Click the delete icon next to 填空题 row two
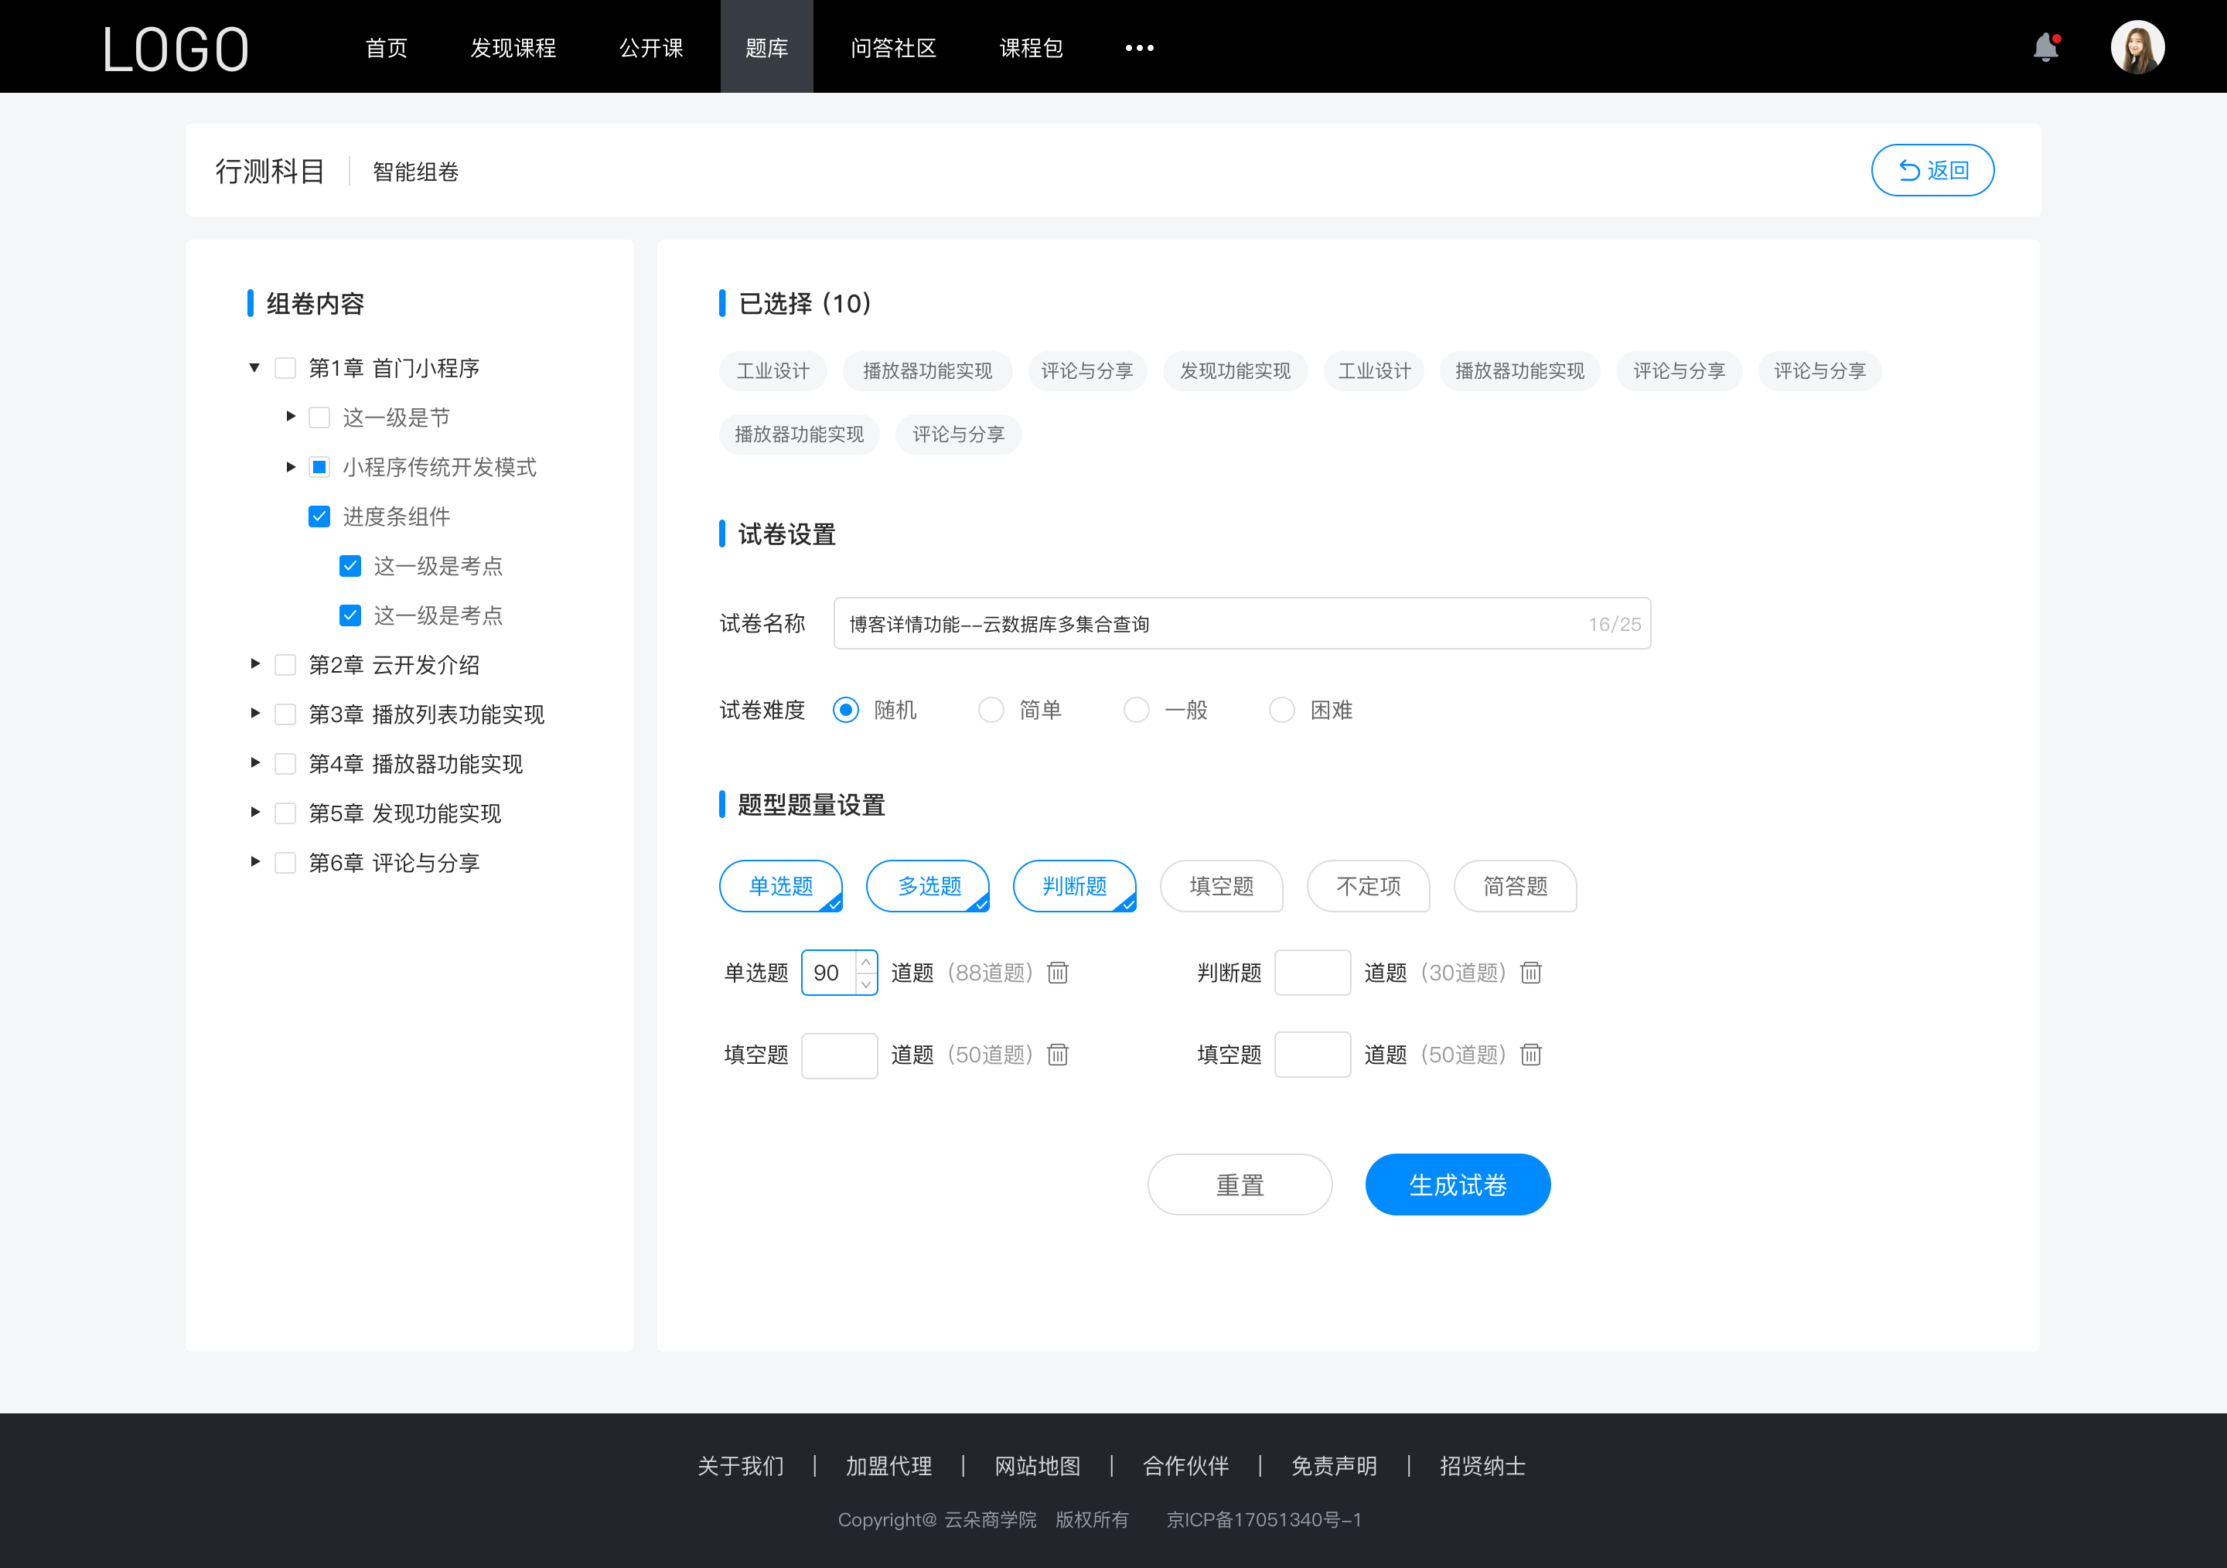2227x1568 pixels. pos(1528,1055)
